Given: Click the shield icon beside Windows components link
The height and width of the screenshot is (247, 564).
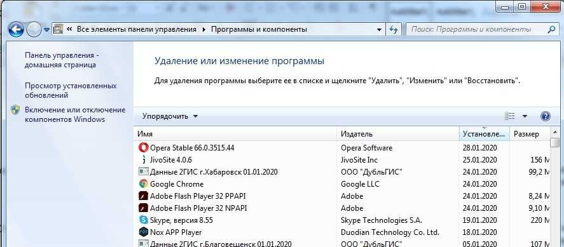Looking at the screenshot, I should pos(15,110).
